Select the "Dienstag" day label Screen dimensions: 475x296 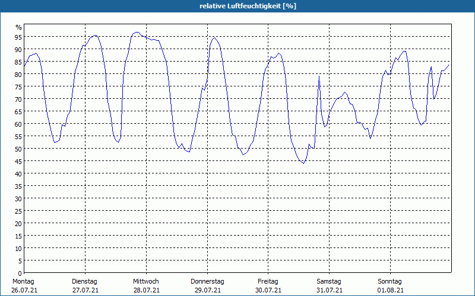(84, 281)
